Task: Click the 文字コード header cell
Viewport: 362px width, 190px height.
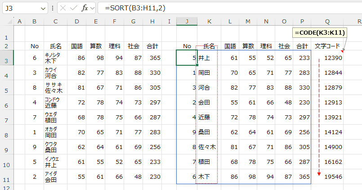Action: [x=327, y=46]
